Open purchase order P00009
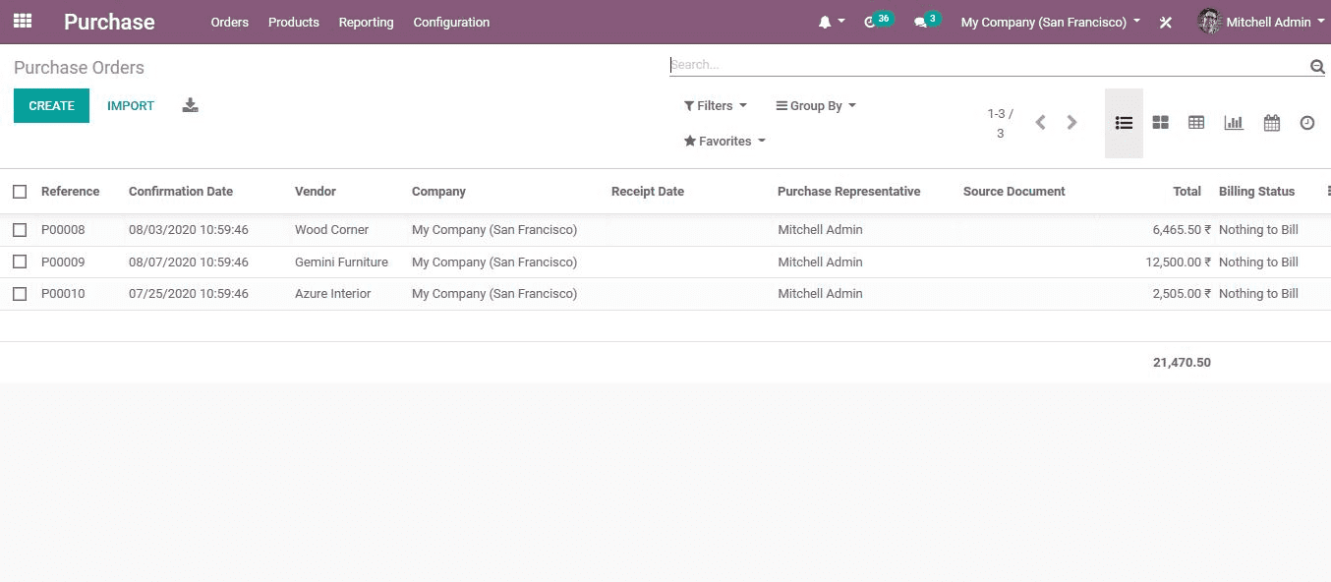The height and width of the screenshot is (582, 1331). click(x=63, y=262)
